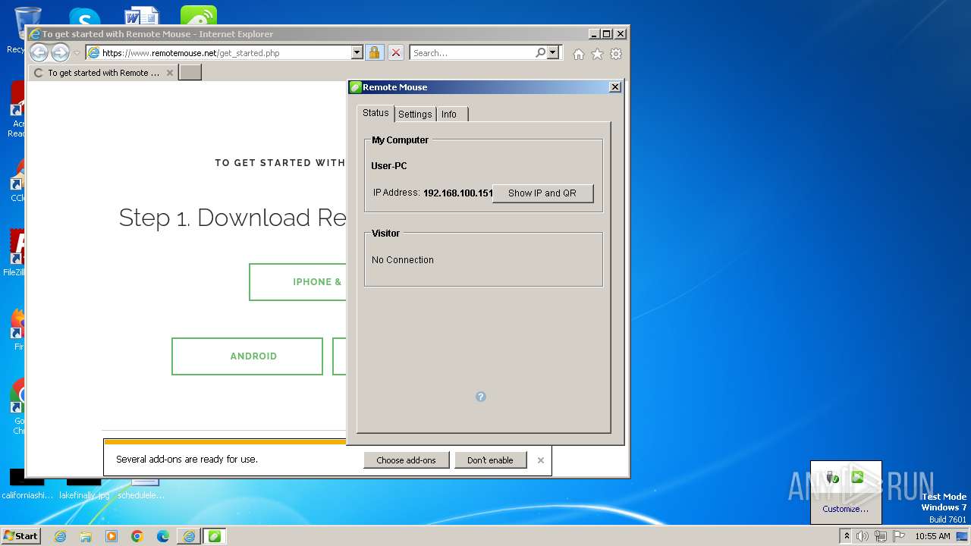
Task: Click the volume speaker tray icon
Action: [x=863, y=536]
